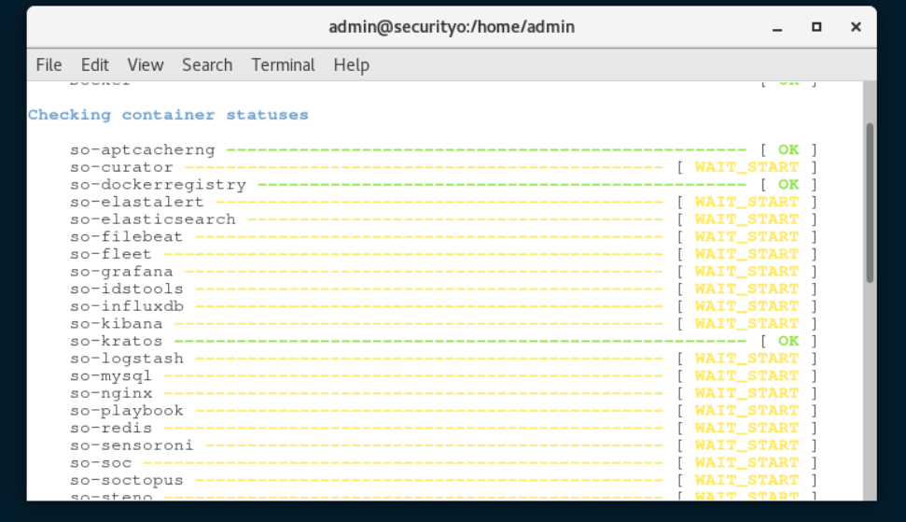Click the so-mysql container name
Image resolution: width=906 pixels, height=522 pixels.
click(x=111, y=375)
